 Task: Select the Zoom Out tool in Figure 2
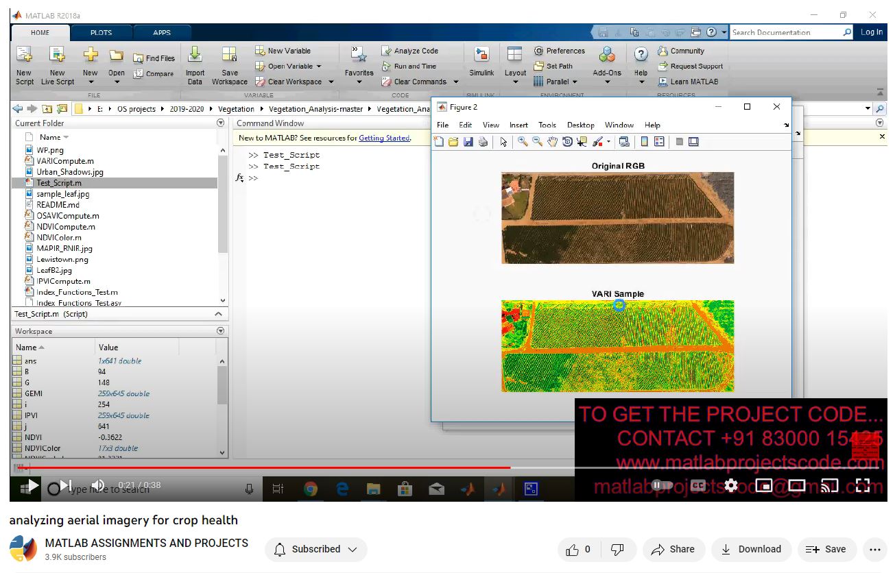[x=538, y=142]
